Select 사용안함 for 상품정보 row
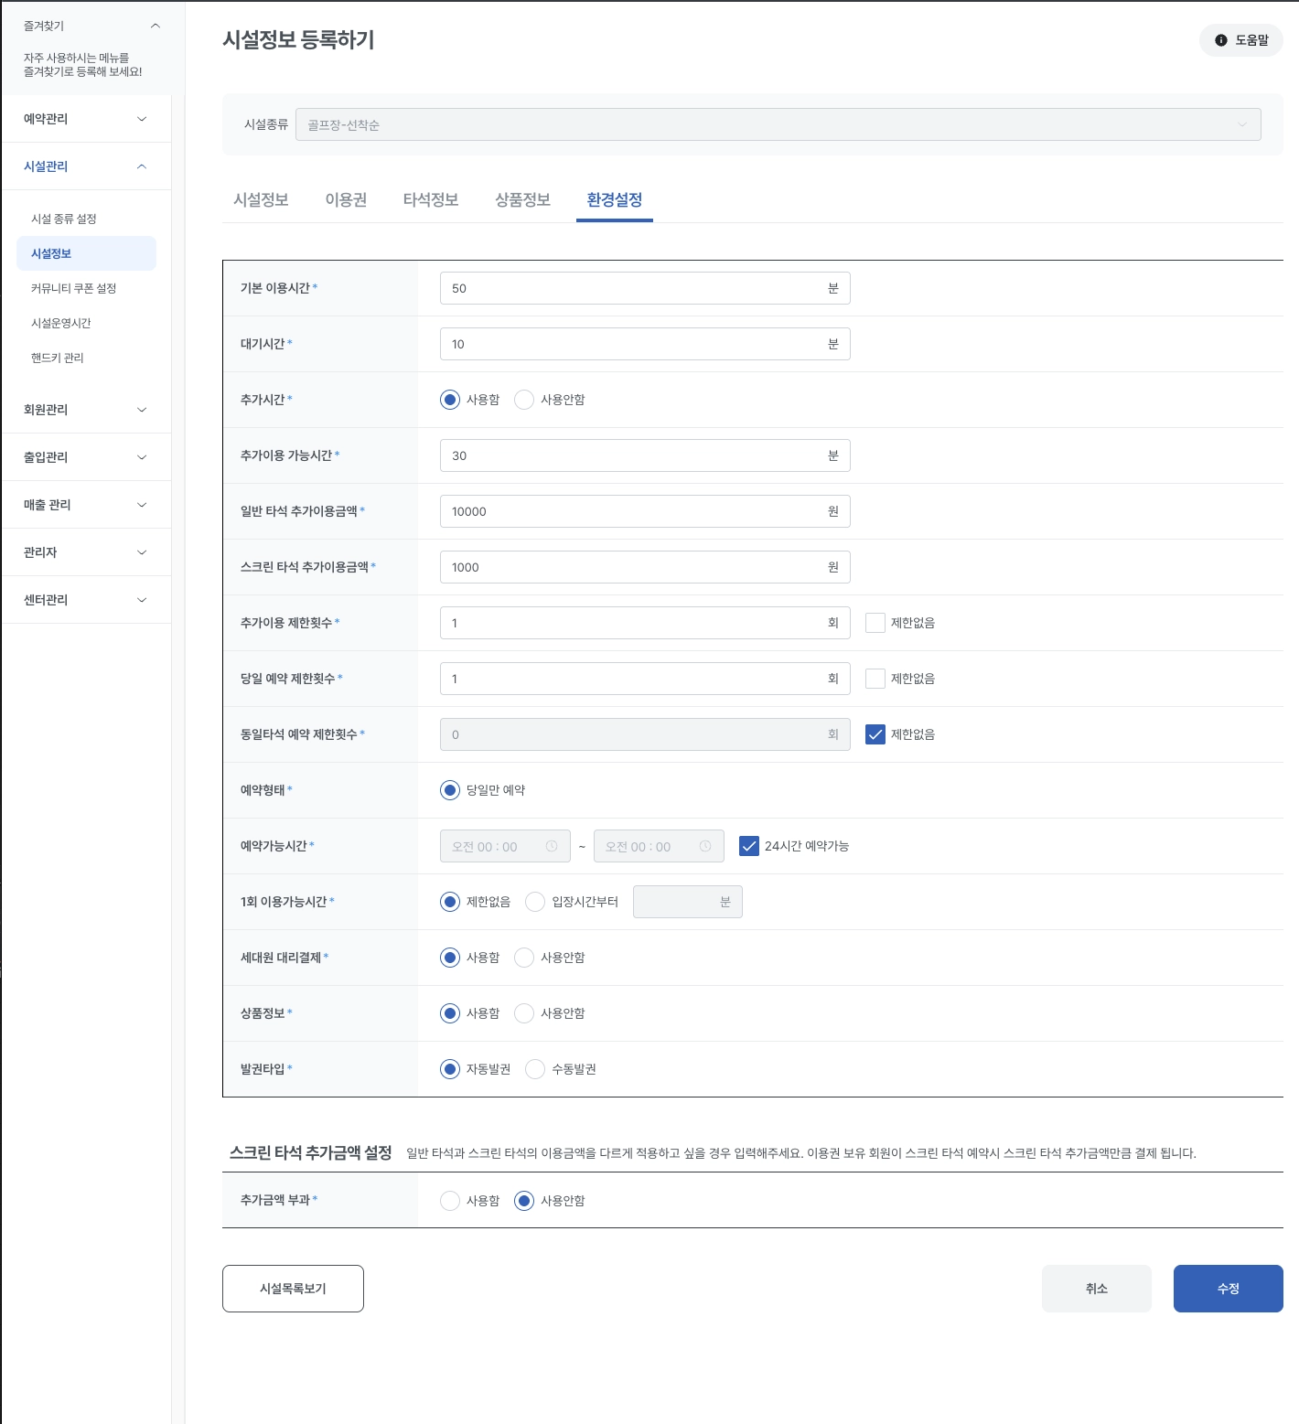Screen dimensions: 1299x1424 tap(524, 1013)
